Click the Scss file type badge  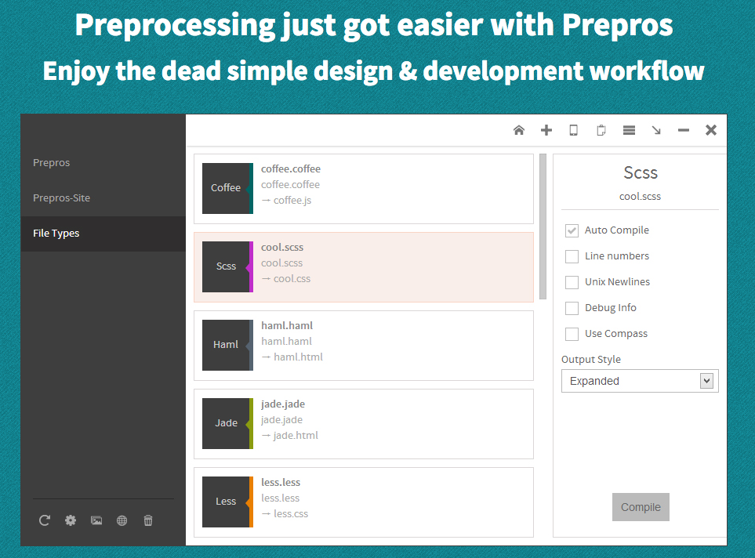click(227, 266)
